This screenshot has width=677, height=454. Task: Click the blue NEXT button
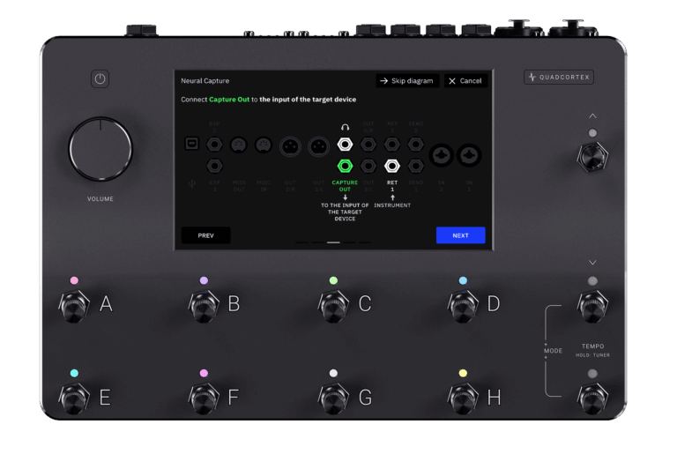460,235
